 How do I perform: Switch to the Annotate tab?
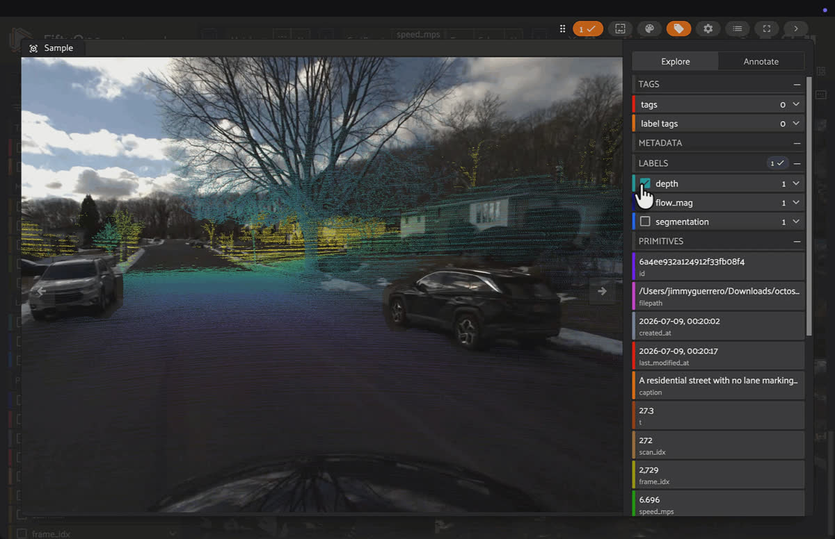tap(761, 61)
